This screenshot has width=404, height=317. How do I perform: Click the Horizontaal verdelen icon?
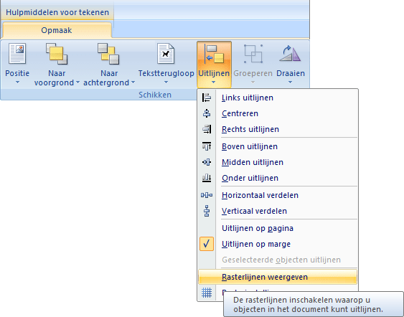pyautogui.click(x=207, y=195)
